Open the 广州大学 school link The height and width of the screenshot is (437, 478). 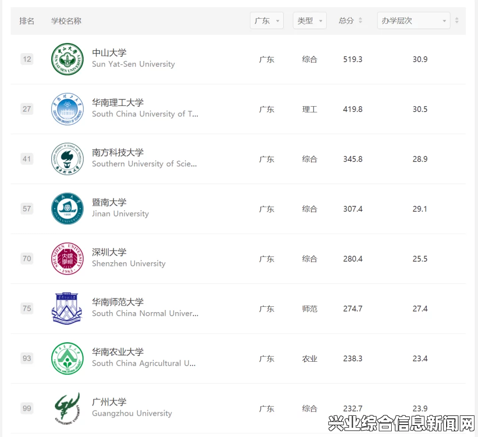point(109,402)
